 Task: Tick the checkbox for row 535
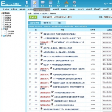point(30,33)
